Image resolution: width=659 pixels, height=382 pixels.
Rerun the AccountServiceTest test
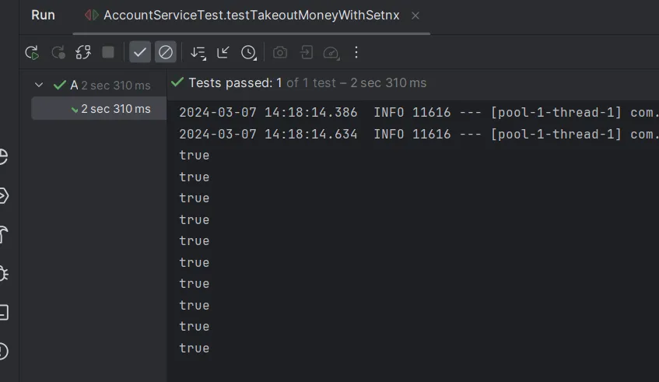[x=32, y=53]
